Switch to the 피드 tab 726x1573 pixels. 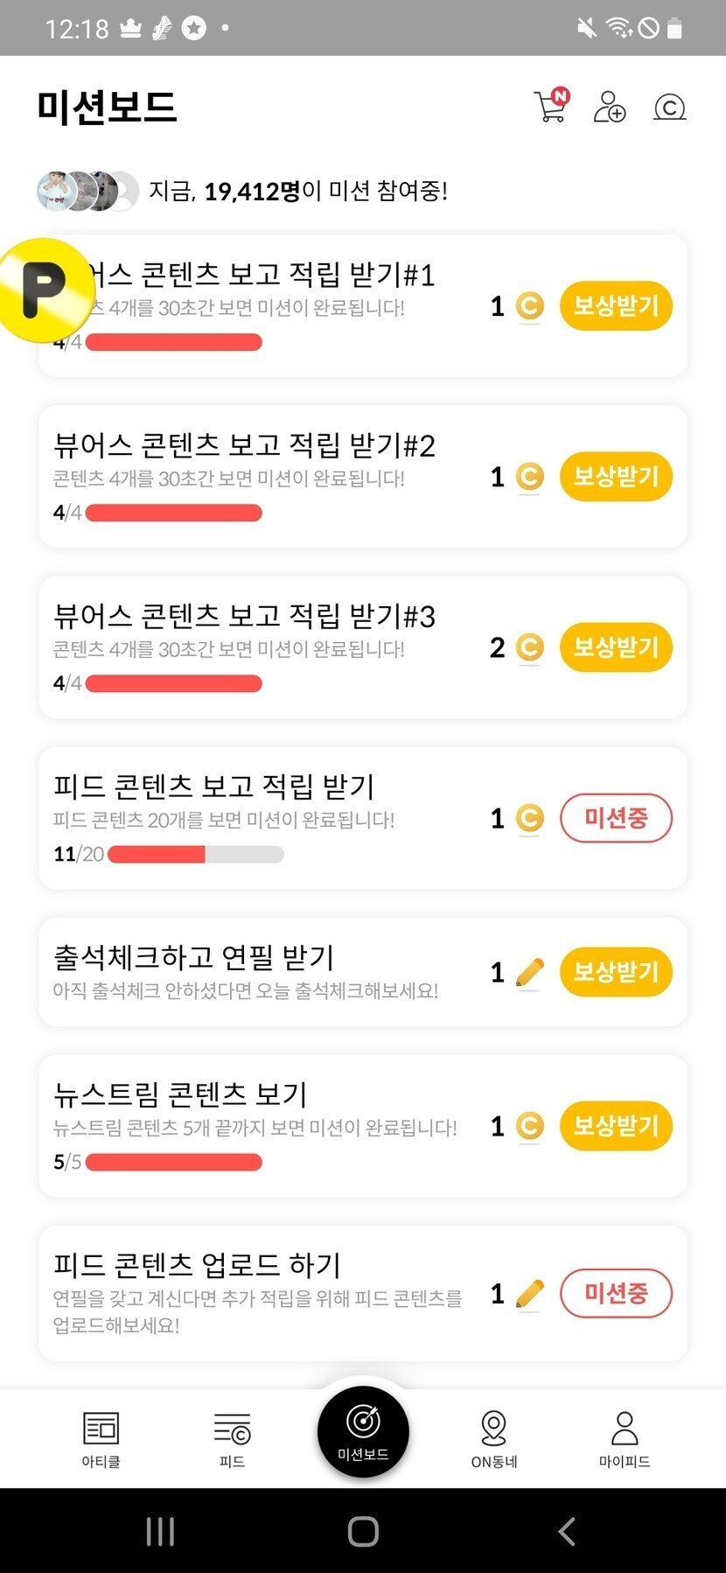point(232,1437)
